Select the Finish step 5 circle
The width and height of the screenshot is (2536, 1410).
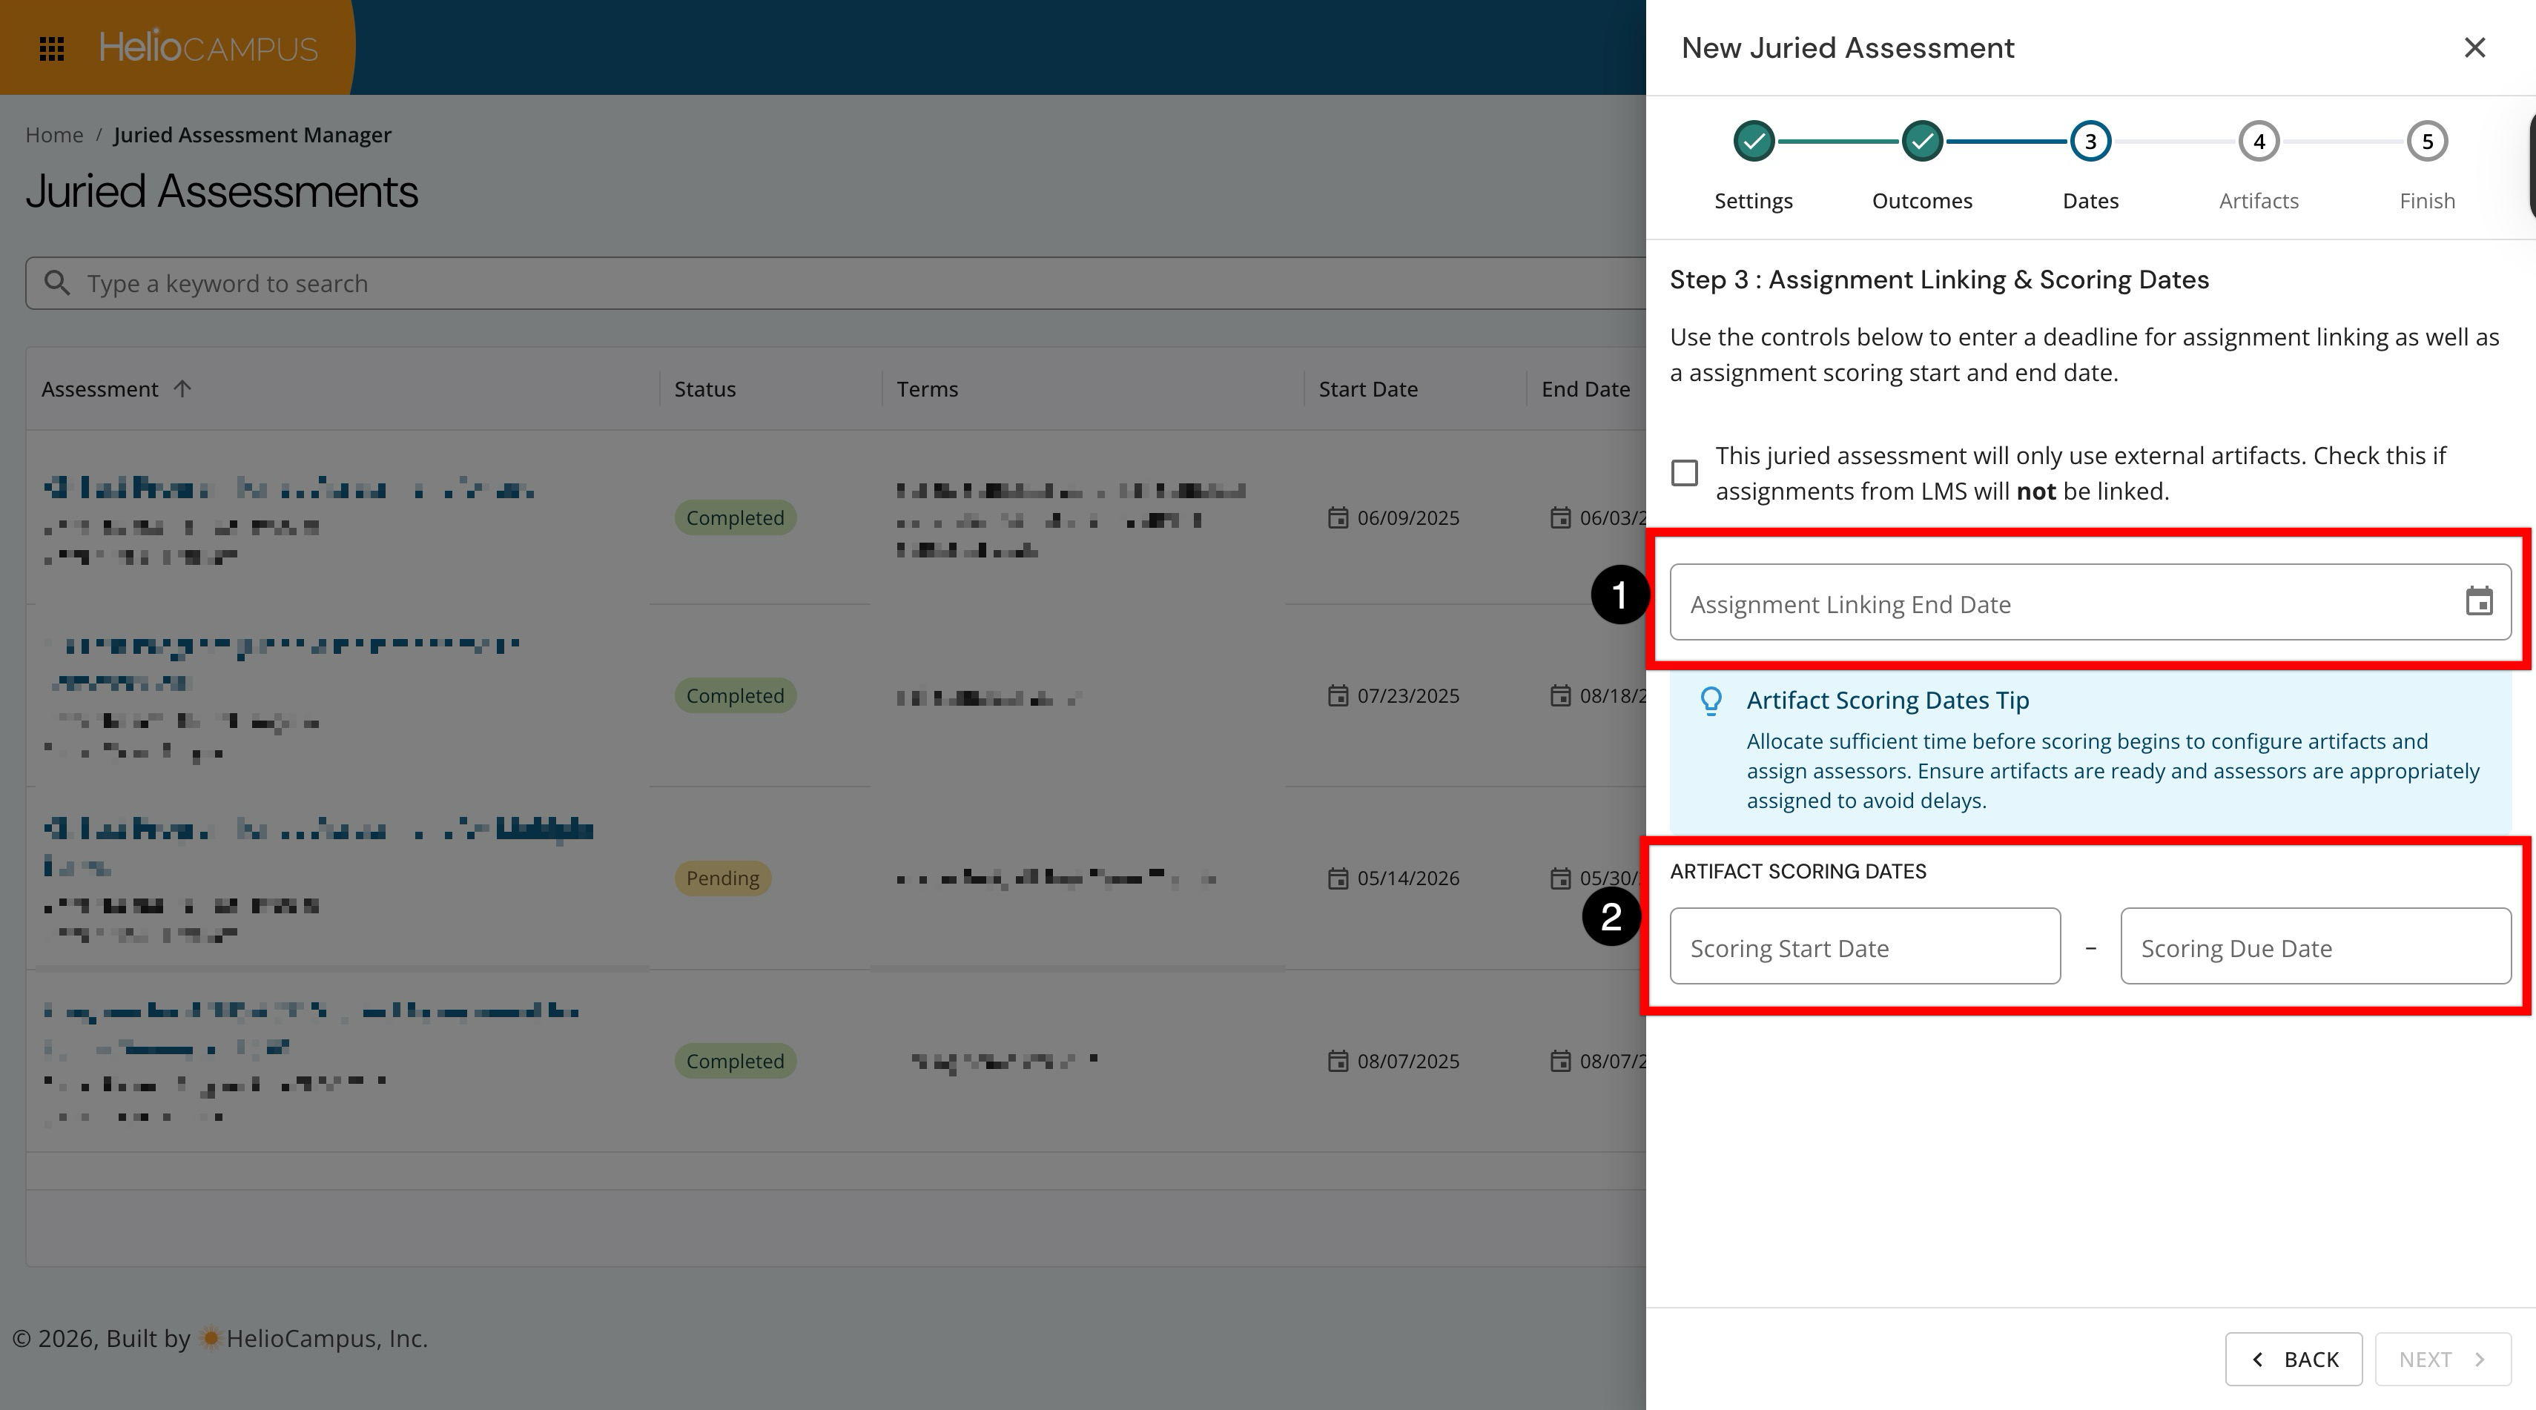click(x=2427, y=141)
